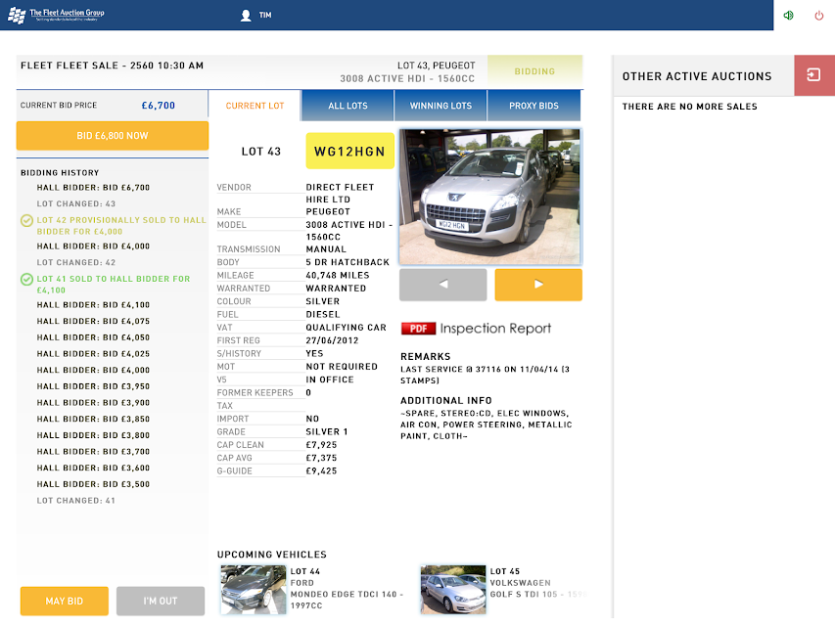Select history entry Hall Bidder: Bid £3,950
The width and height of the screenshot is (835, 626).
(x=93, y=386)
